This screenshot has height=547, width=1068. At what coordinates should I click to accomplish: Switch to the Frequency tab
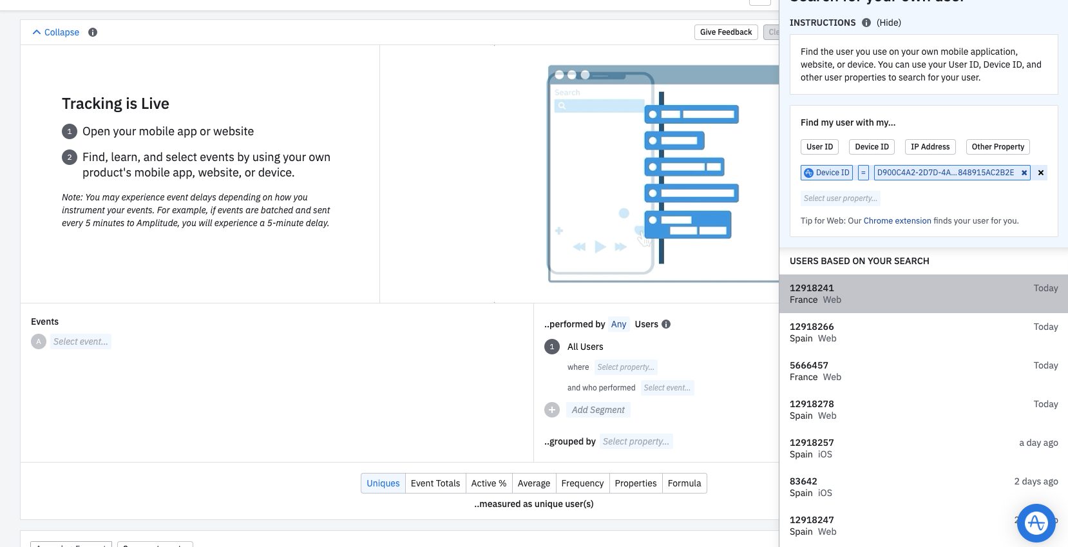(x=582, y=483)
